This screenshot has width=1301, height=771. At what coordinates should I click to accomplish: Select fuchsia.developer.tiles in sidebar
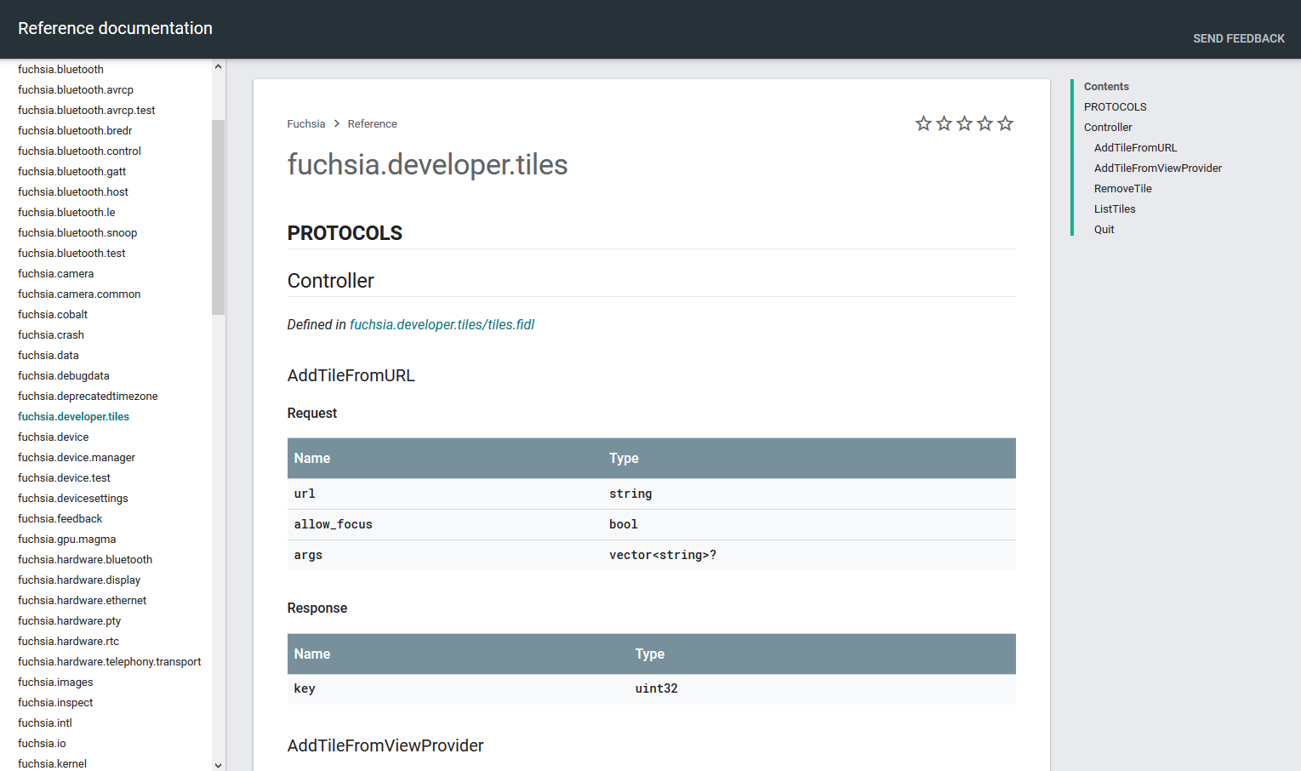(x=73, y=416)
